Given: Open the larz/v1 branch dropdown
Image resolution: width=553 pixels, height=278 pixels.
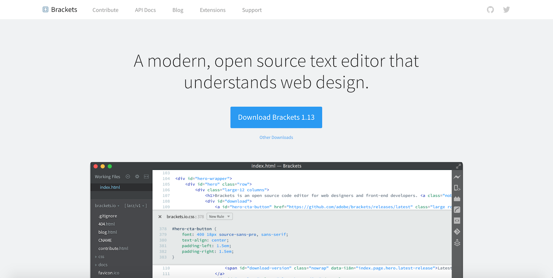Looking at the screenshot, I should (x=136, y=206).
